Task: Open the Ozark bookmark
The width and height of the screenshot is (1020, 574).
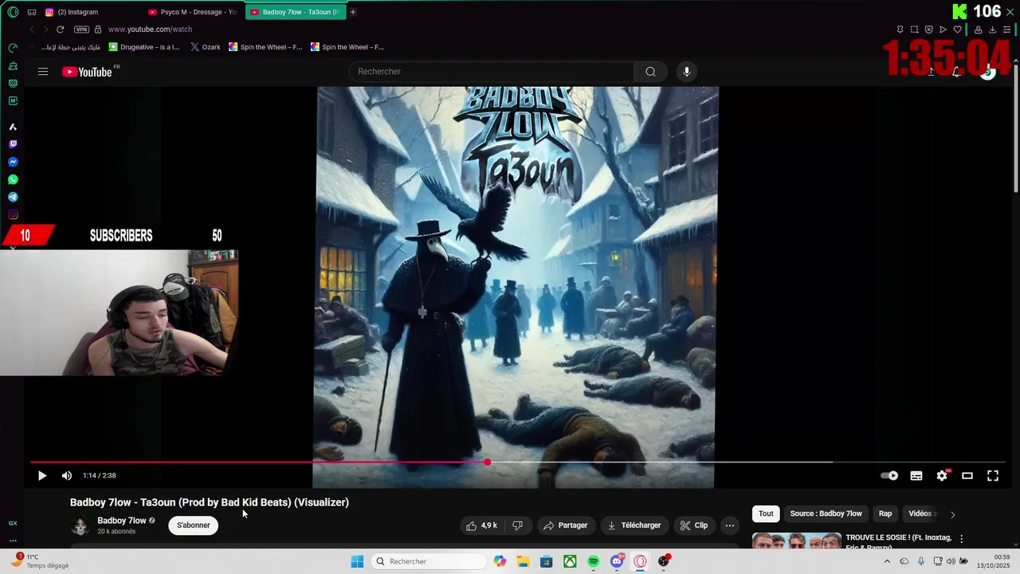Action: pos(206,47)
